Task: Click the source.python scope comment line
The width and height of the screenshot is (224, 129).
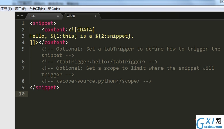Action: [96, 81]
